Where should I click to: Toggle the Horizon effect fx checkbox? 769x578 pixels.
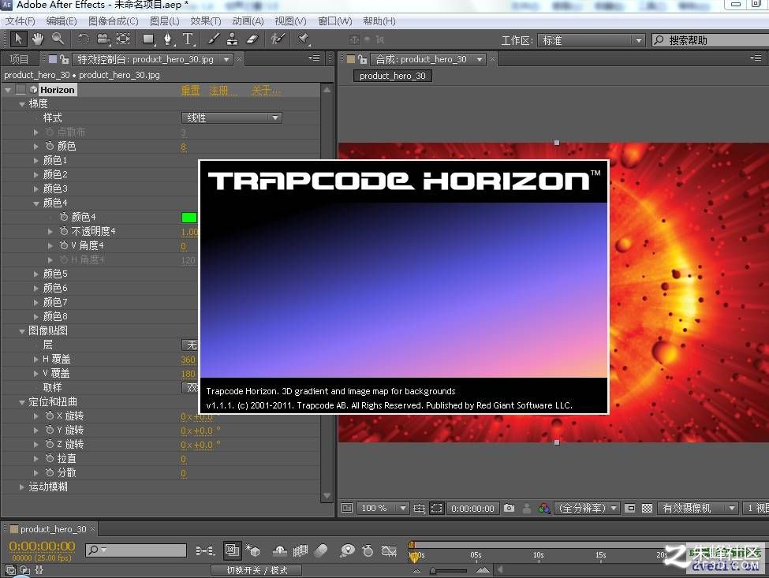click(x=20, y=89)
